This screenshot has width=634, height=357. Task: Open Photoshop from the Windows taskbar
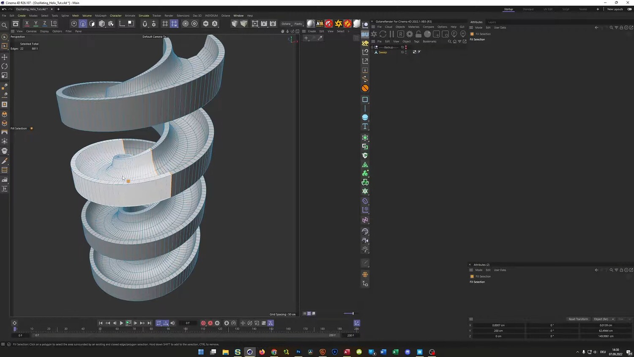pyautogui.click(x=298, y=352)
